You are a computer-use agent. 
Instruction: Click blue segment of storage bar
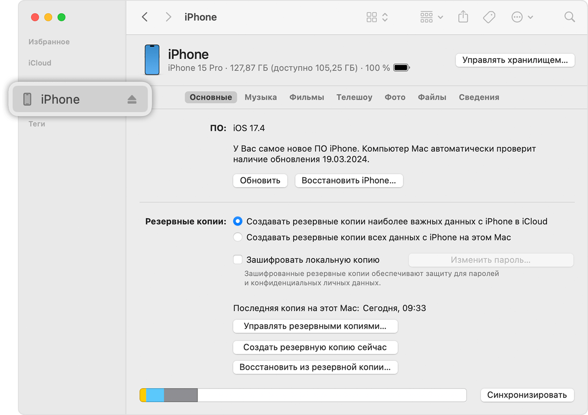click(x=155, y=395)
